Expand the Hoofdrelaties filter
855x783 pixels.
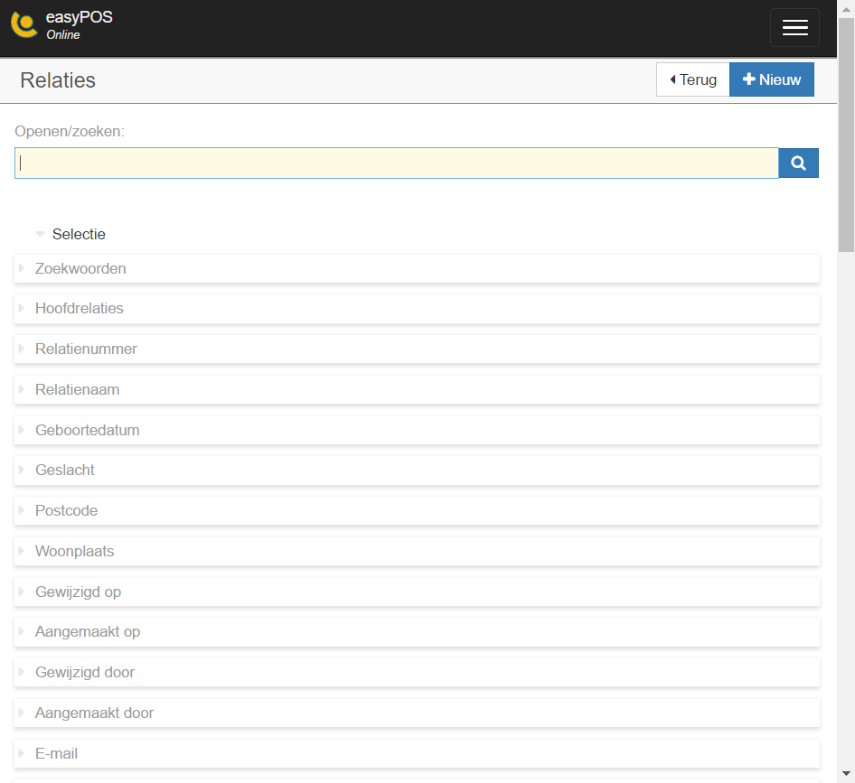pyautogui.click(x=418, y=308)
